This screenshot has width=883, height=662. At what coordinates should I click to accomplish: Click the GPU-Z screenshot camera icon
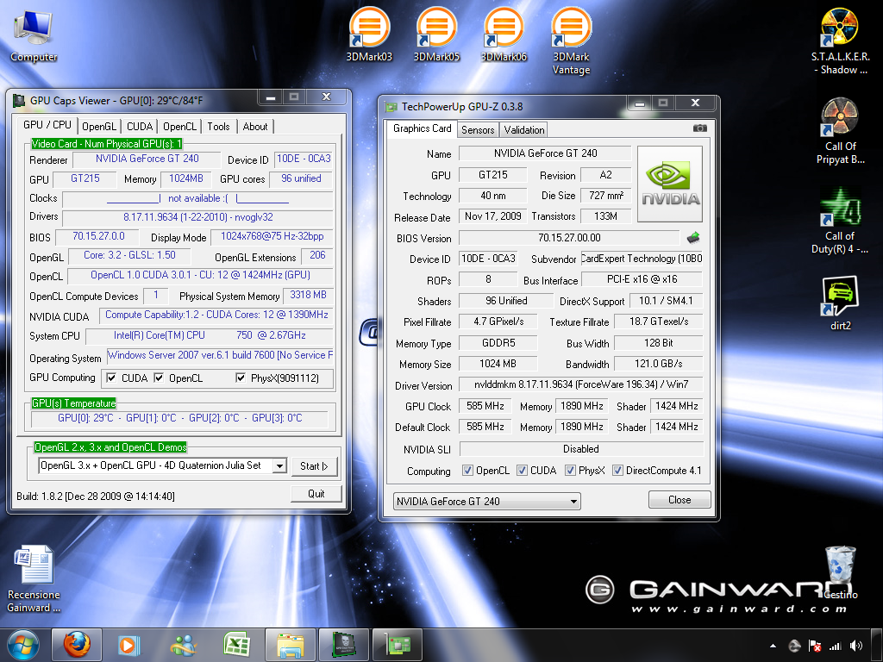(699, 128)
